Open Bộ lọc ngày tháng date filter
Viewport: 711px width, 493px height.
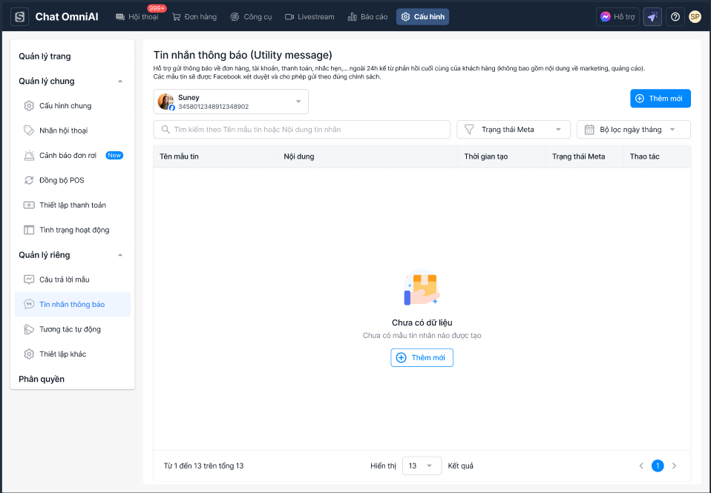[633, 130]
